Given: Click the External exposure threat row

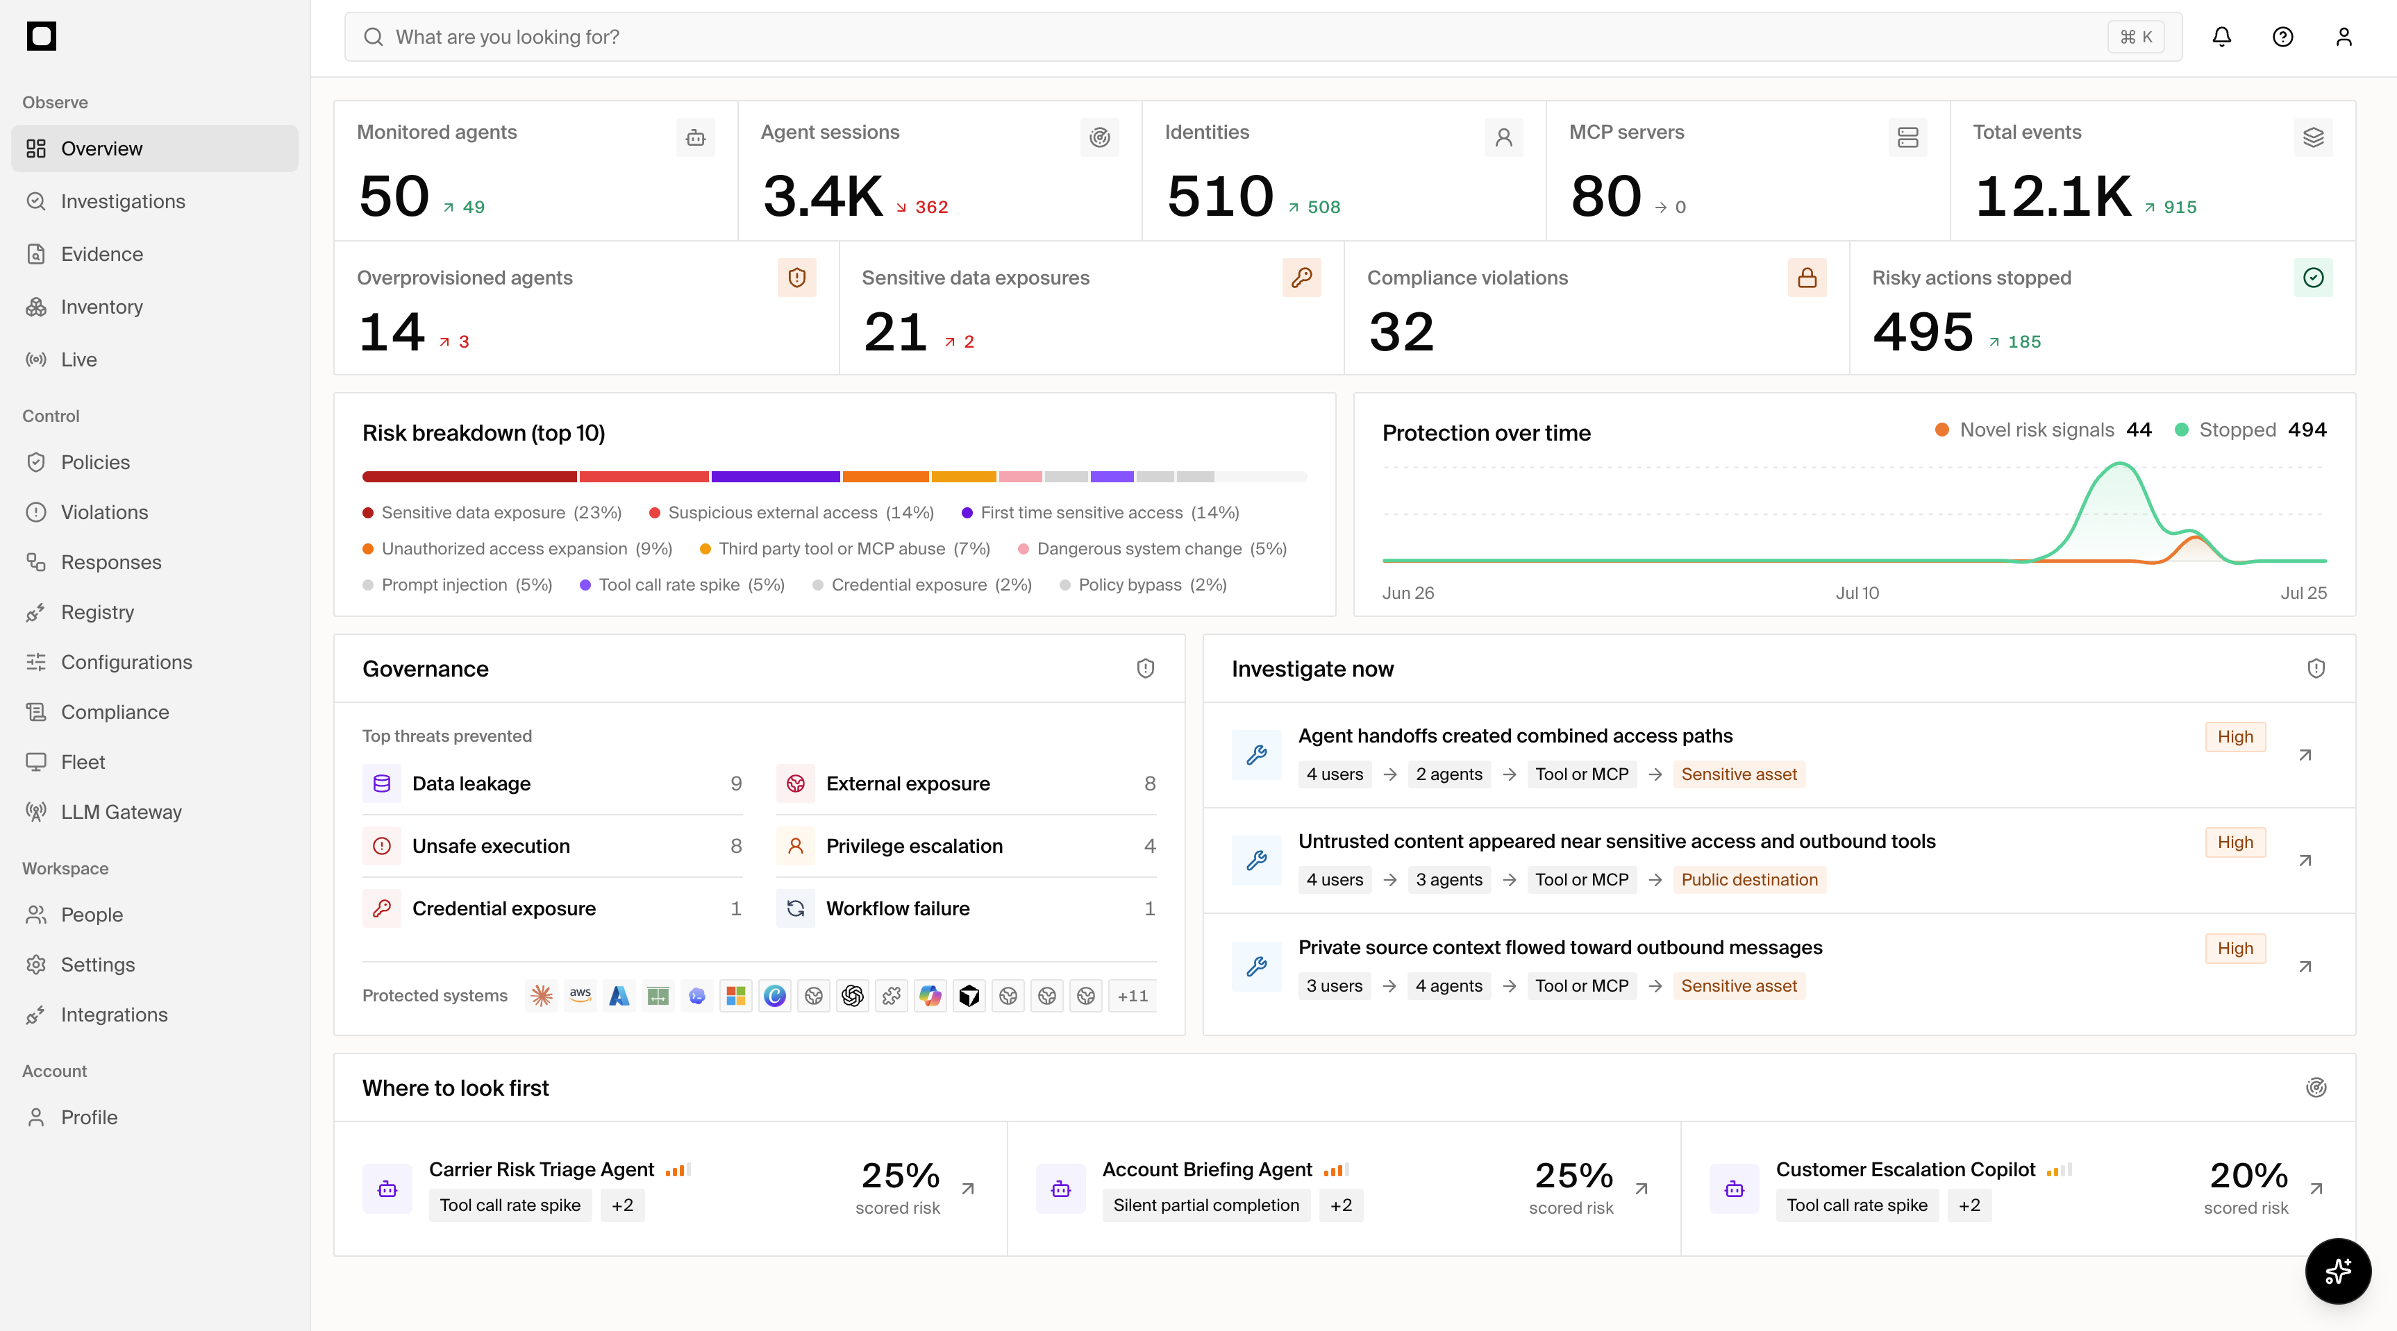Looking at the screenshot, I should pyautogui.click(x=966, y=784).
